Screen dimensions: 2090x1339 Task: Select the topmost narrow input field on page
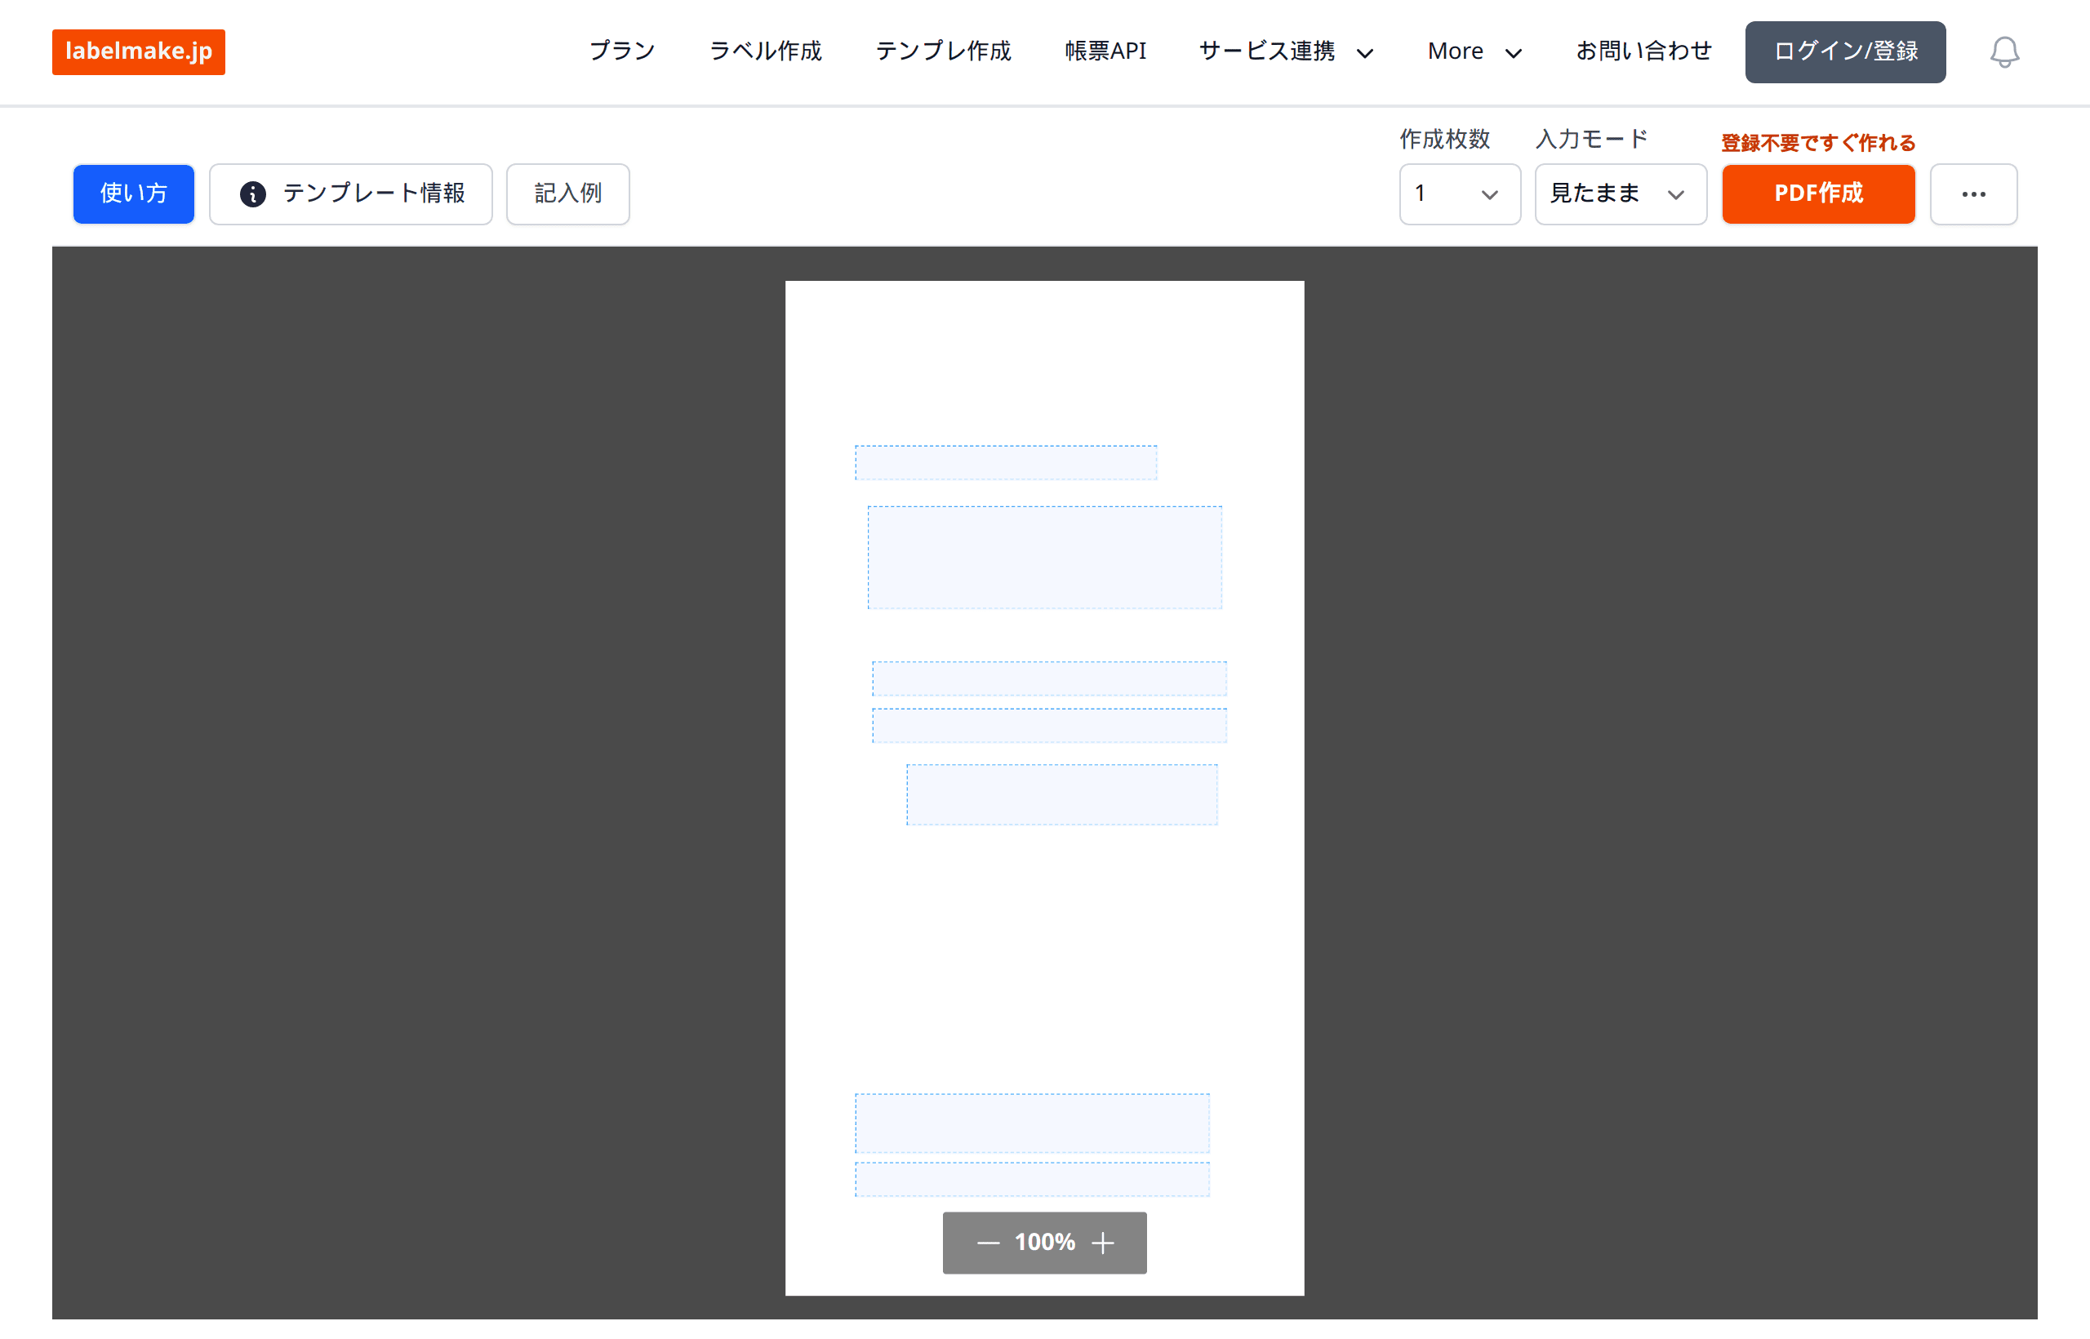(x=1006, y=463)
